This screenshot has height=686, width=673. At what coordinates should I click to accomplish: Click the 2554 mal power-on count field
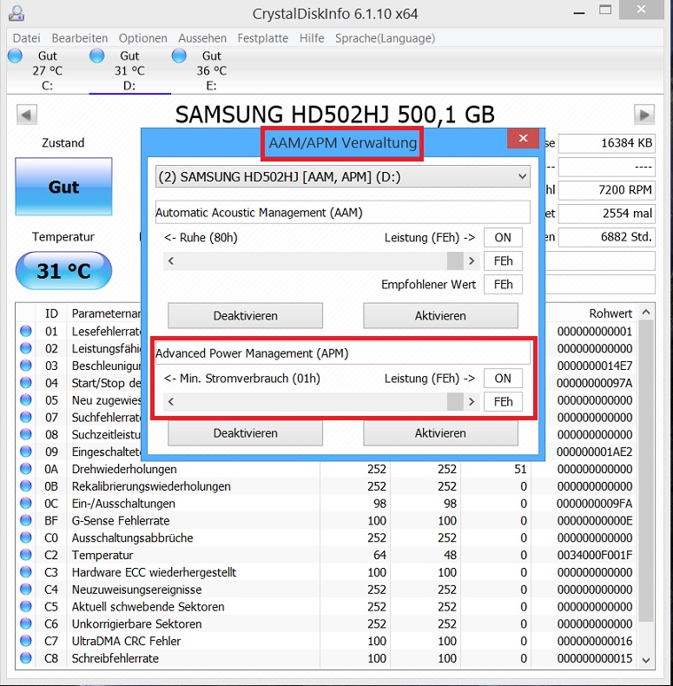607,214
